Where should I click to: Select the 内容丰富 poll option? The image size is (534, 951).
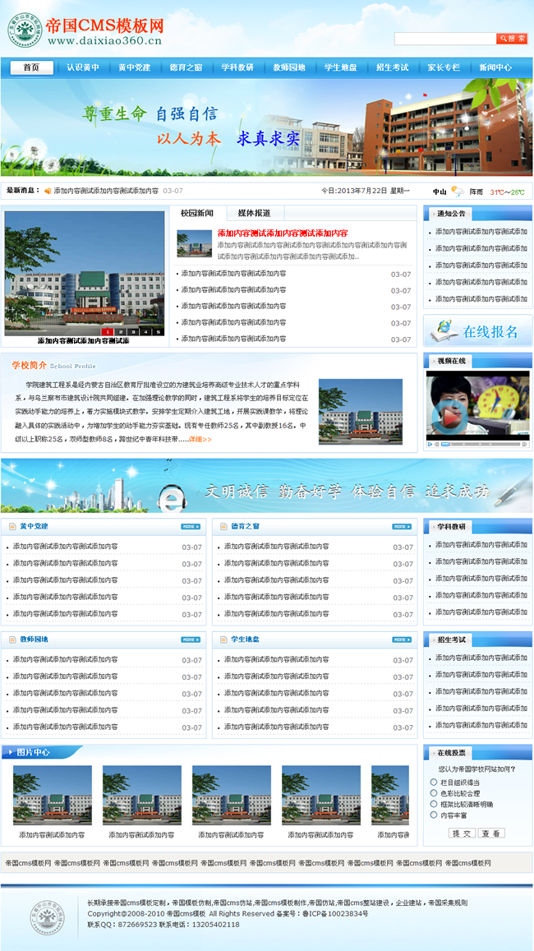pos(434,815)
